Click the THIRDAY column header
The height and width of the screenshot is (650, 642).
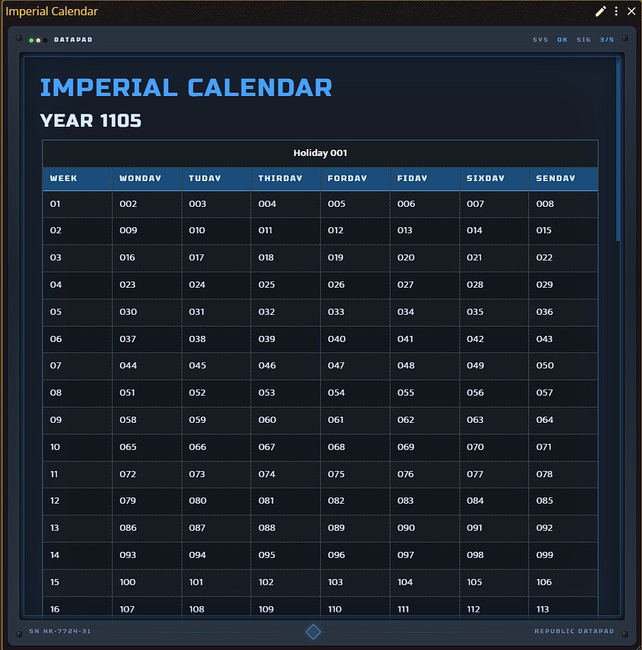[x=285, y=178]
